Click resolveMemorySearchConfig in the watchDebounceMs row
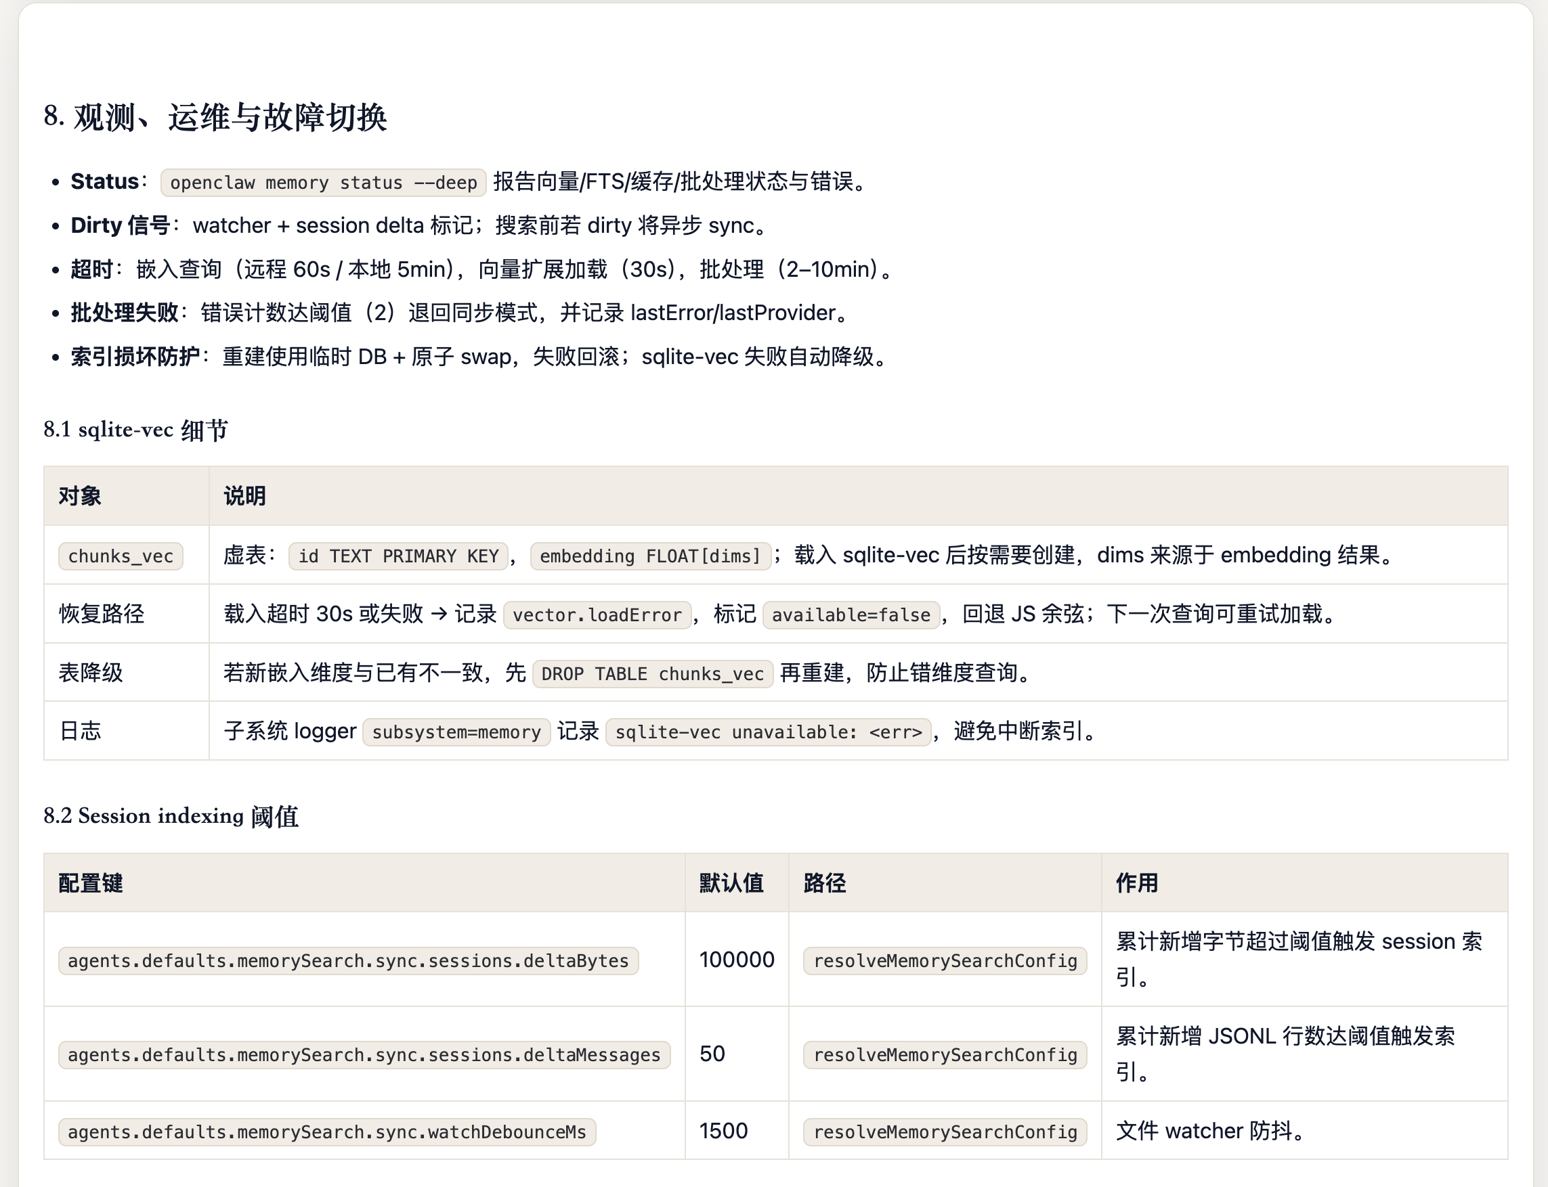Image resolution: width=1548 pixels, height=1187 pixels. click(945, 1132)
